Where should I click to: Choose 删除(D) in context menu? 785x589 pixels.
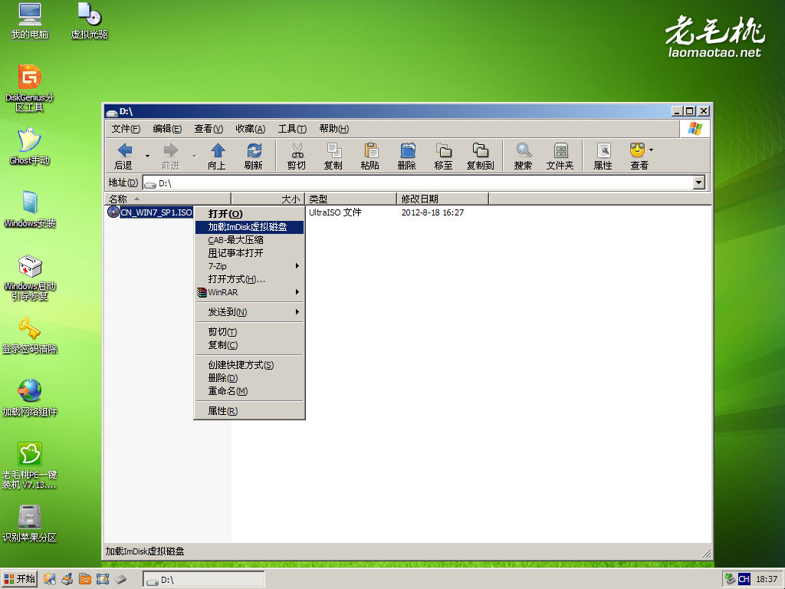249,378
